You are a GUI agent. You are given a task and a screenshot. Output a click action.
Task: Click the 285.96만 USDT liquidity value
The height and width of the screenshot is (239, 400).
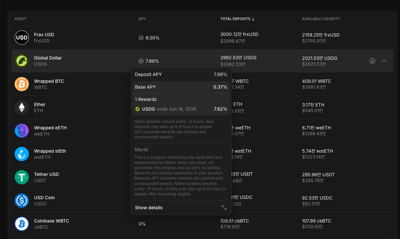tap(318, 175)
